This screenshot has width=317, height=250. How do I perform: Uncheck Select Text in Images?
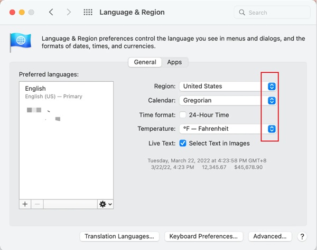pyautogui.click(x=183, y=143)
